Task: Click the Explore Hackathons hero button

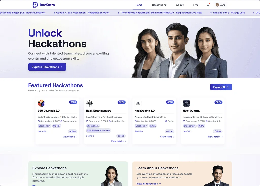Action: click(47, 67)
